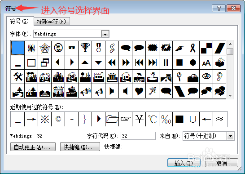
Task: Choose the Yen sign from recent symbols
Action: coord(139,119)
